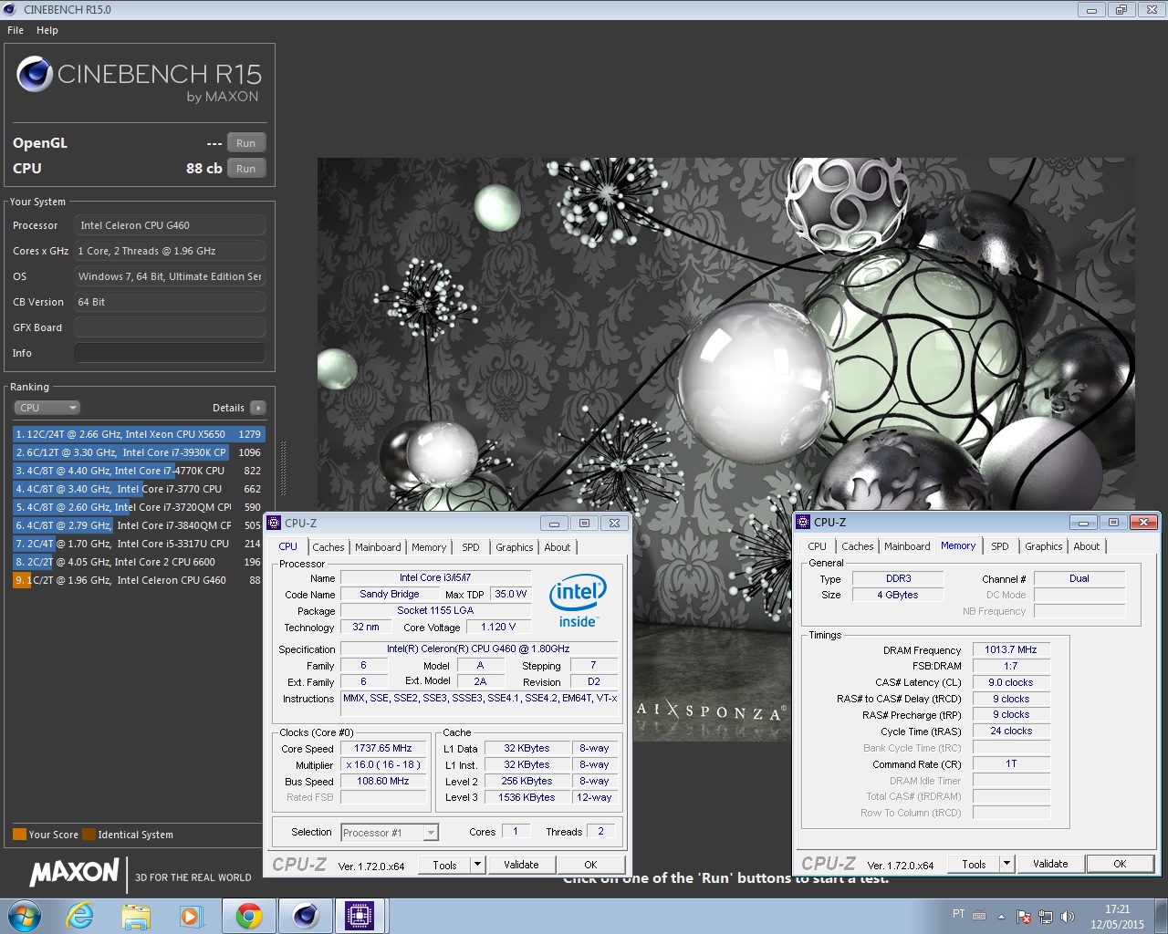Screen dimensions: 1168x934
Task: Click left CPU-Z title bar icon
Action: pyautogui.click(x=275, y=523)
